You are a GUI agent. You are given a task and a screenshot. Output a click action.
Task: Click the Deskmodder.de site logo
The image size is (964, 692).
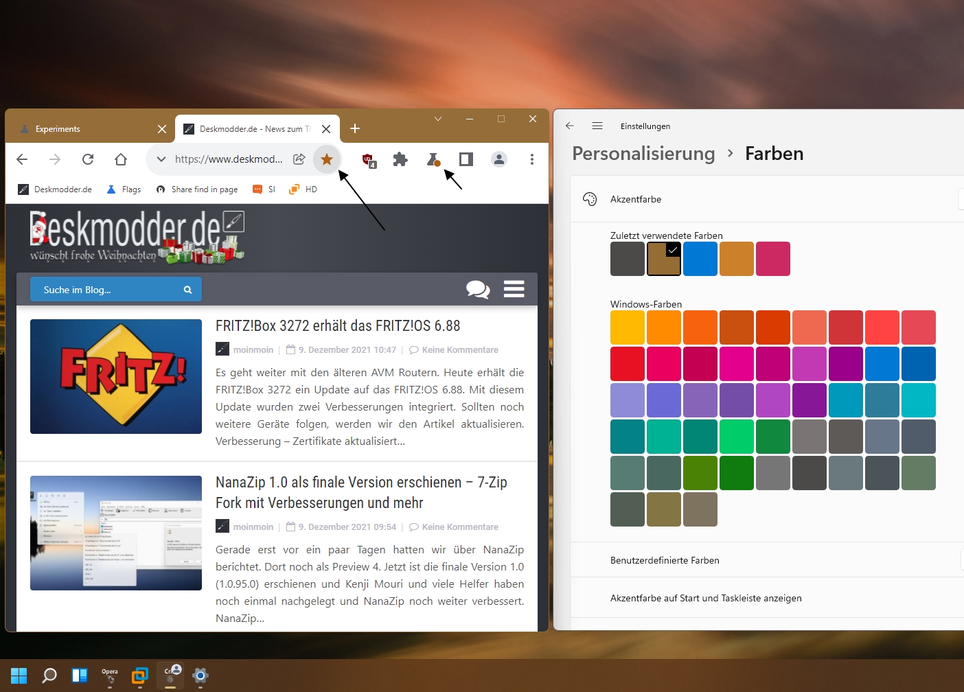coord(137,237)
